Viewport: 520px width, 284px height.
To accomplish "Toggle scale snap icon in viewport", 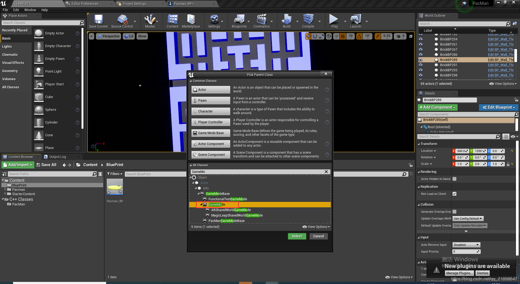I will 378,36.
